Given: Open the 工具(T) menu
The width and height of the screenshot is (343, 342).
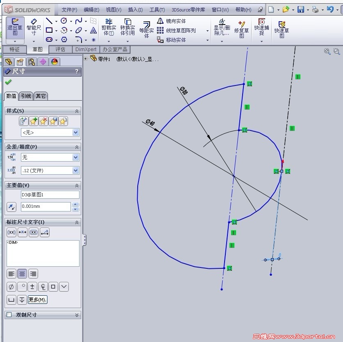Looking at the screenshot, I should [x=157, y=9].
